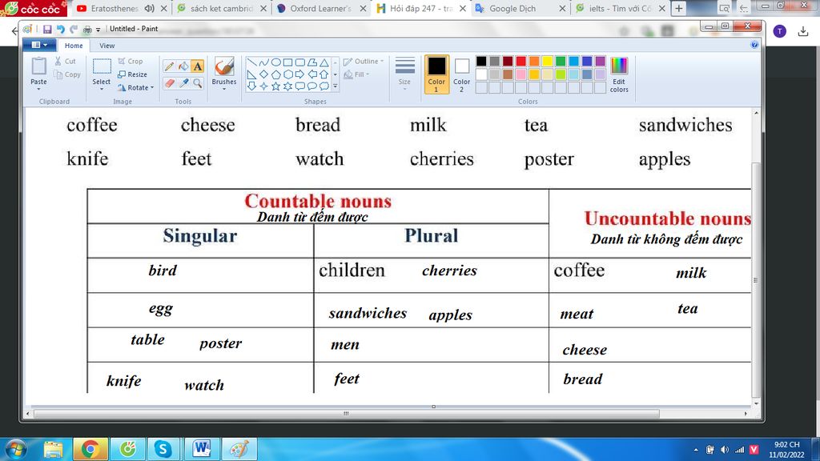Image resolution: width=820 pixels, height=461 pixels.
Task: Expand the Shapes gallery More arrow
Action: (x=336, y=86)
